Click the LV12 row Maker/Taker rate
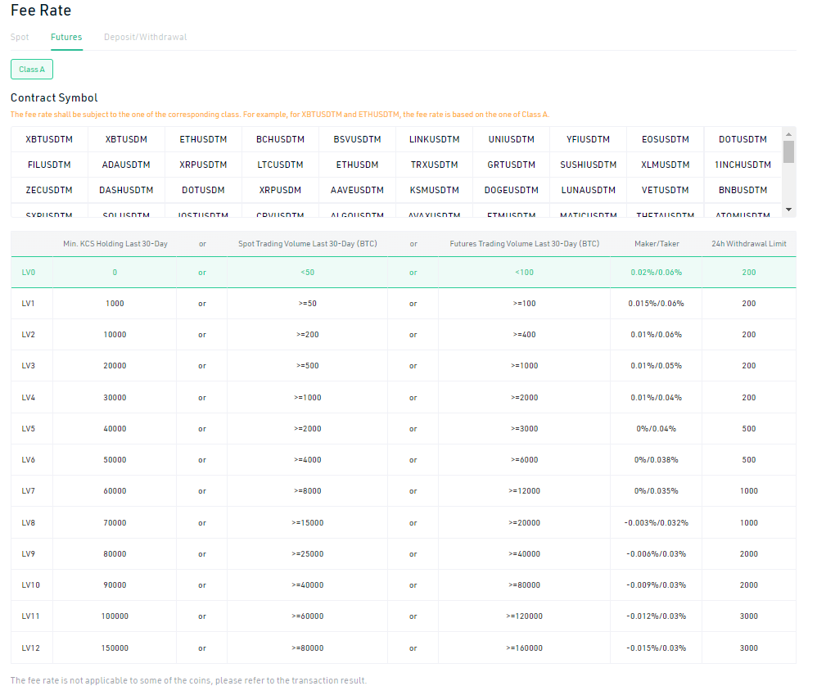The width and height of the screenshot is (817, 695). click(656, 648)
